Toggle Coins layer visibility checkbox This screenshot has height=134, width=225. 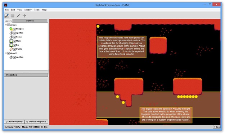[x=14, y=37]
